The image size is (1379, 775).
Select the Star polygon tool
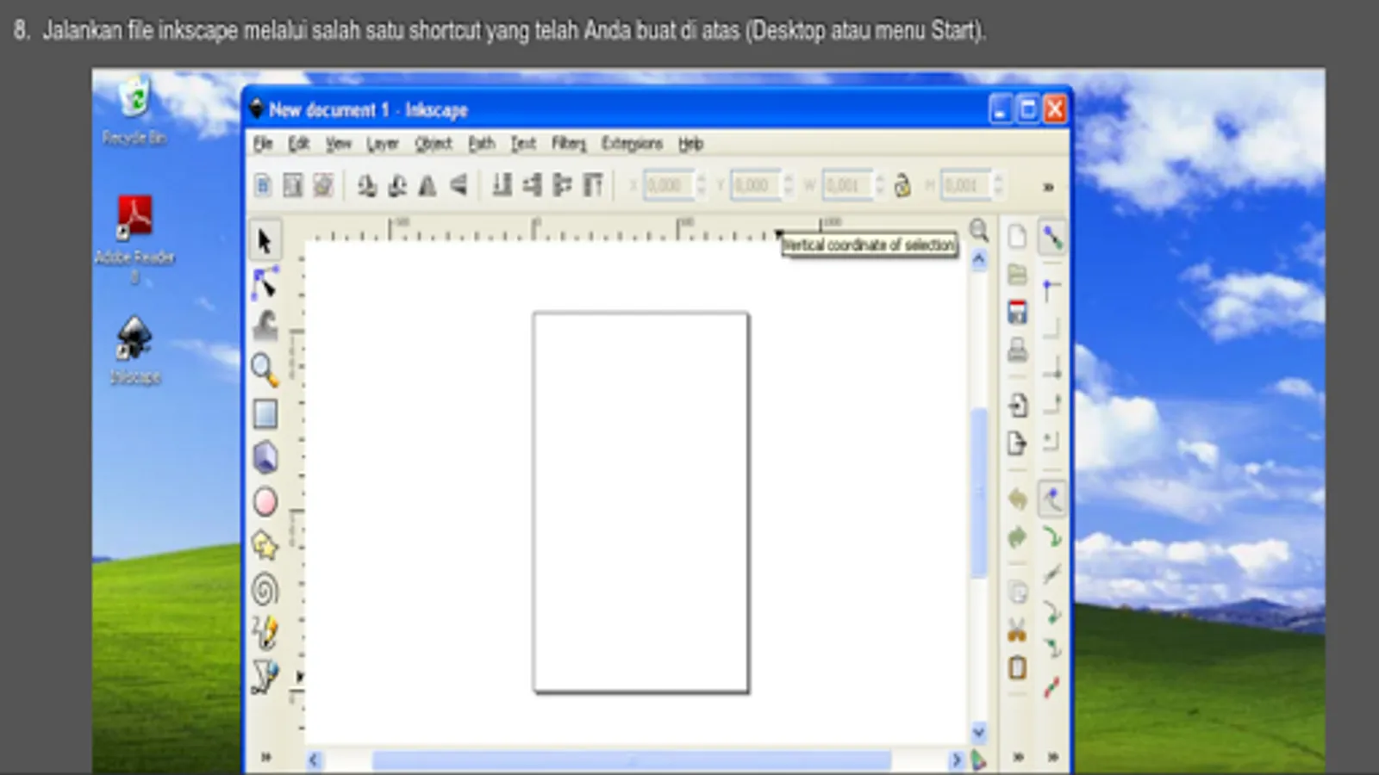tap(265, 545)
